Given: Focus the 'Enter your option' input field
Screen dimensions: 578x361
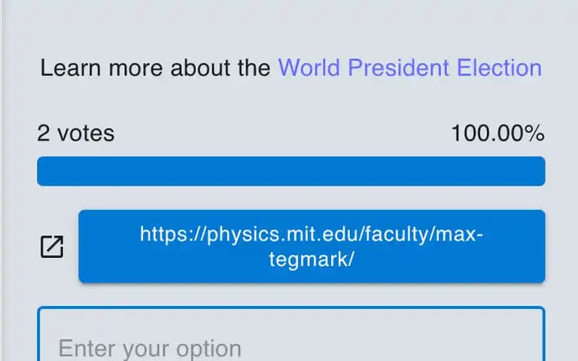Looking at the screenshot, I should point(291,334).
